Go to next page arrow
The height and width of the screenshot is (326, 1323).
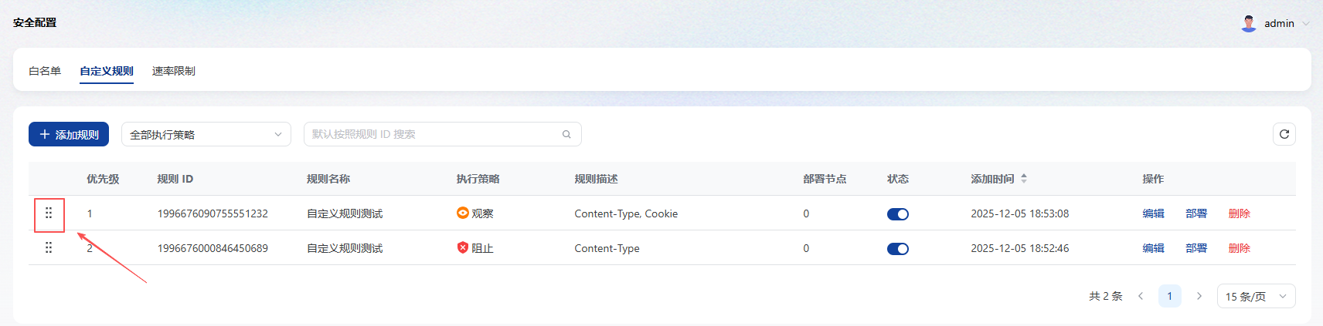coord(1199,296)
